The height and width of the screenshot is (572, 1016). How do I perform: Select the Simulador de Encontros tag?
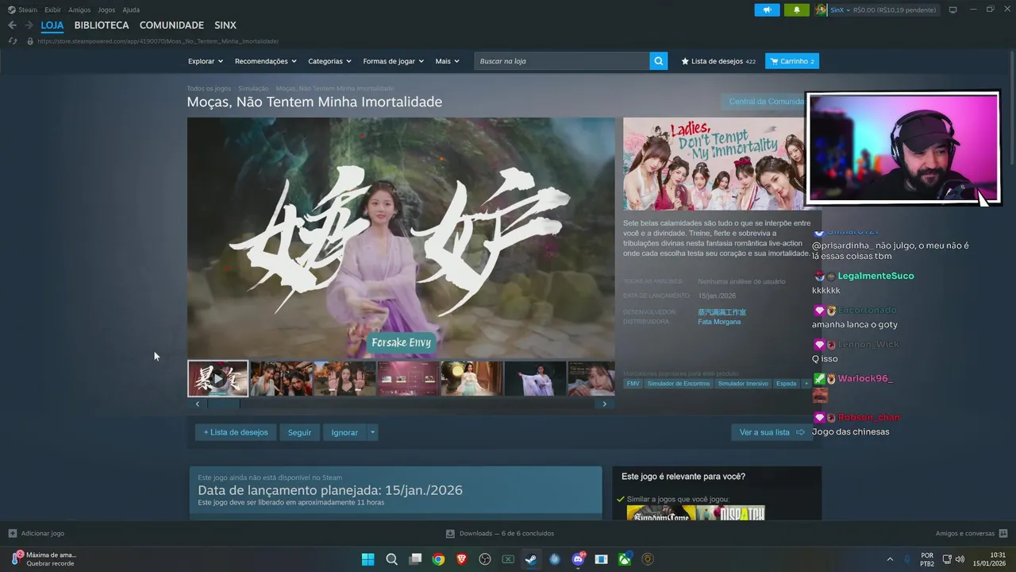678,384
